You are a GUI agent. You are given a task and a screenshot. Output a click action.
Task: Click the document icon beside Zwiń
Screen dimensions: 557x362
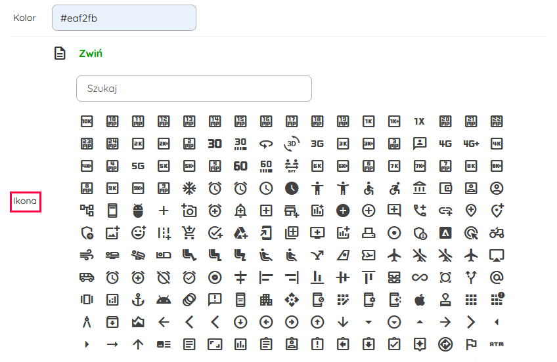(x=60, y=53)
